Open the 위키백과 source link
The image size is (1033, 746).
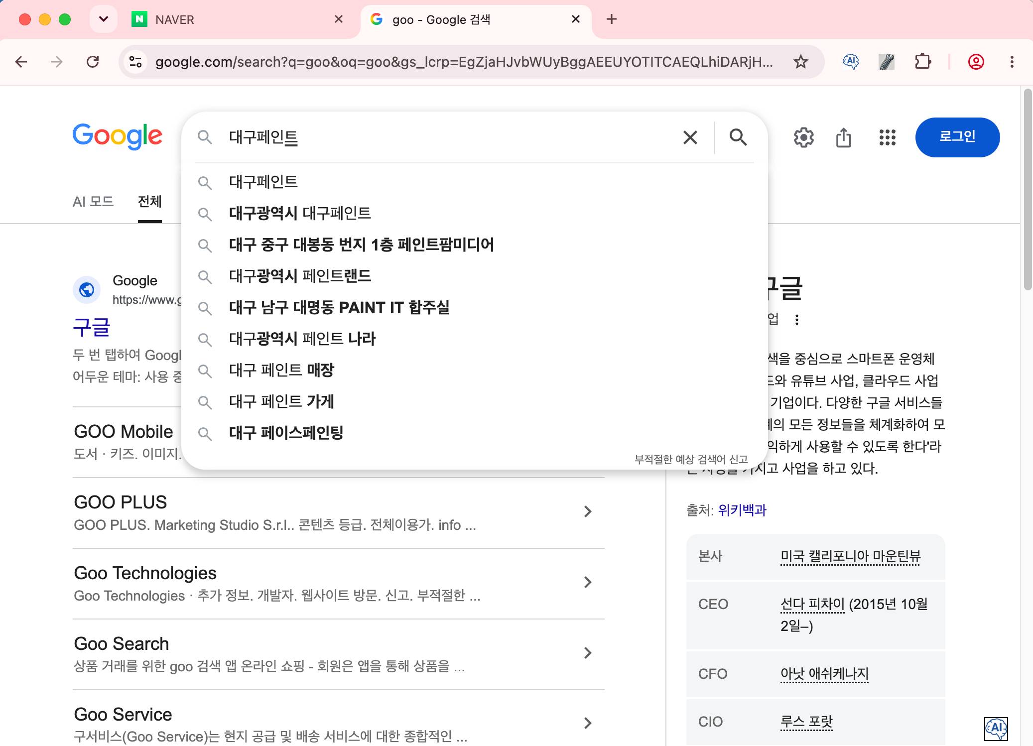click(x=742, y=510)
